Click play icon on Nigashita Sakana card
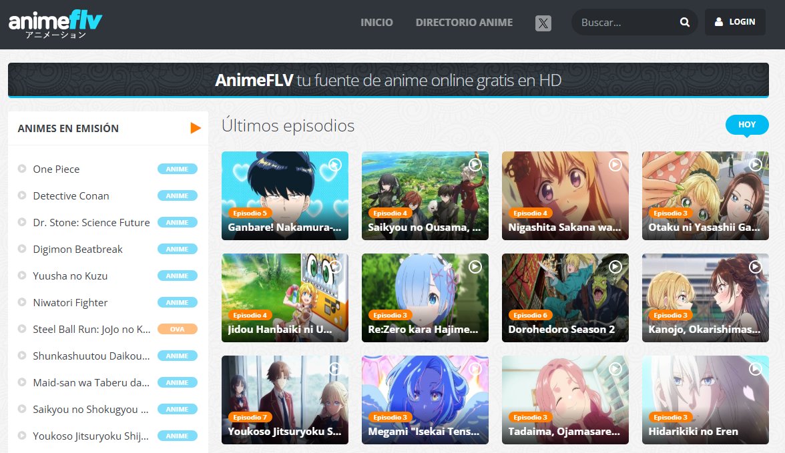The height and width of the screenshot is (453, 785). (615, 164)
